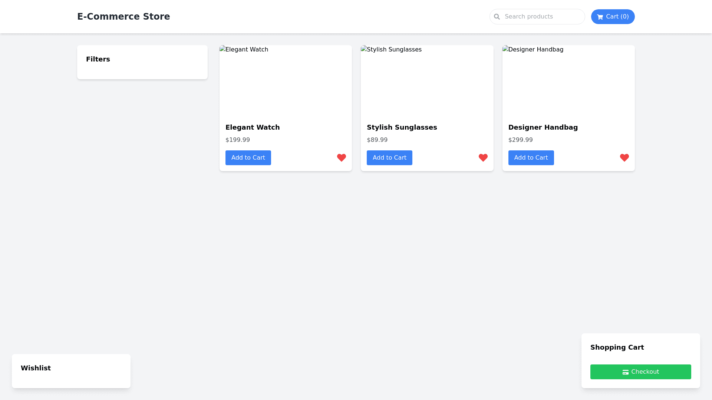712x400 pixels.
Task: Focus the Search products field
Action: coord(541,17)
